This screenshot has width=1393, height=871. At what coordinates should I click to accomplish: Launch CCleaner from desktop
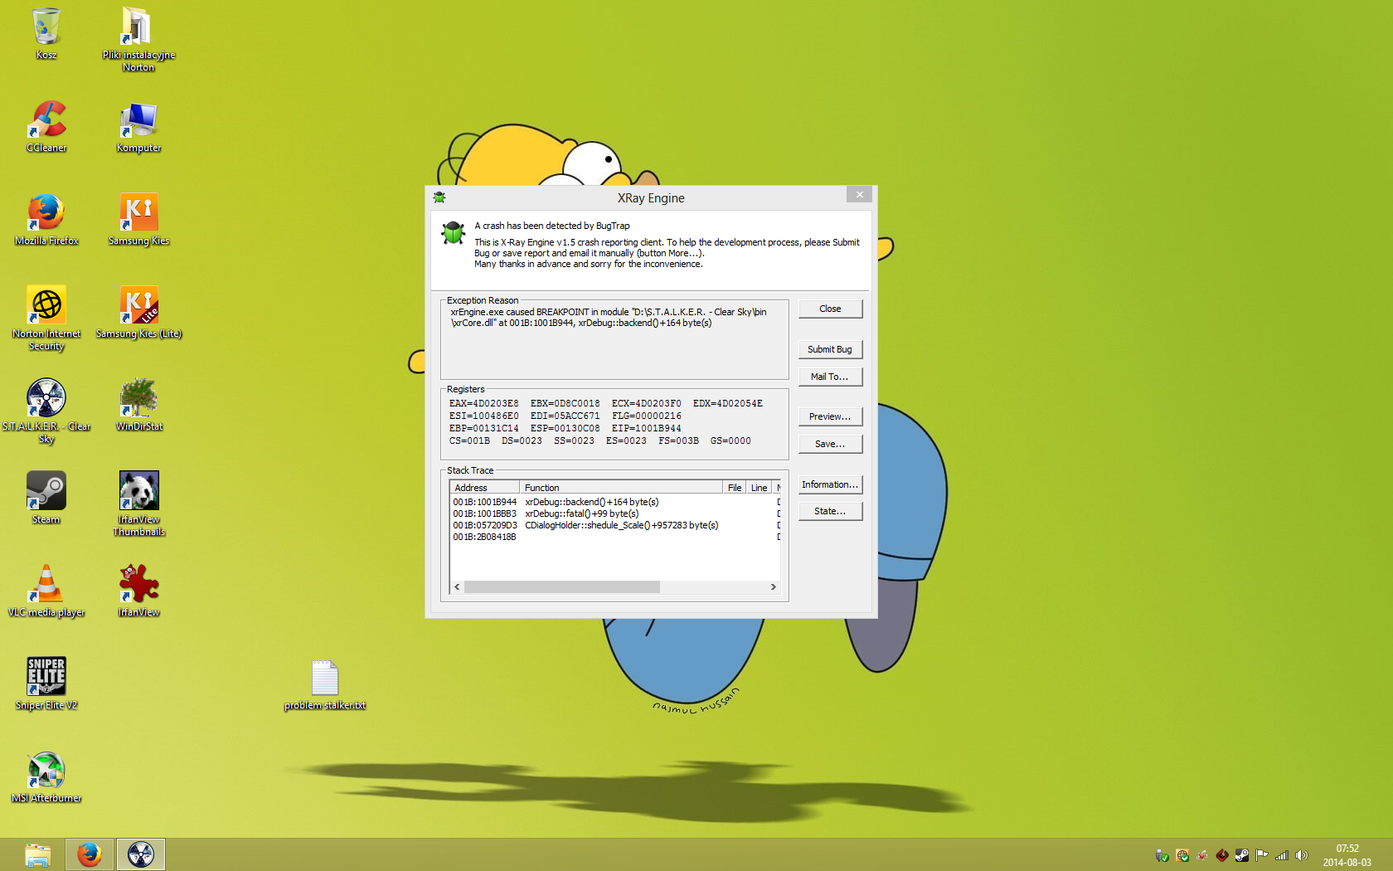[46, 126]
